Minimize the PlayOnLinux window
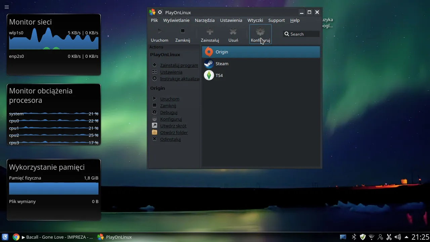Screen dimensions: 430x242 302,12
